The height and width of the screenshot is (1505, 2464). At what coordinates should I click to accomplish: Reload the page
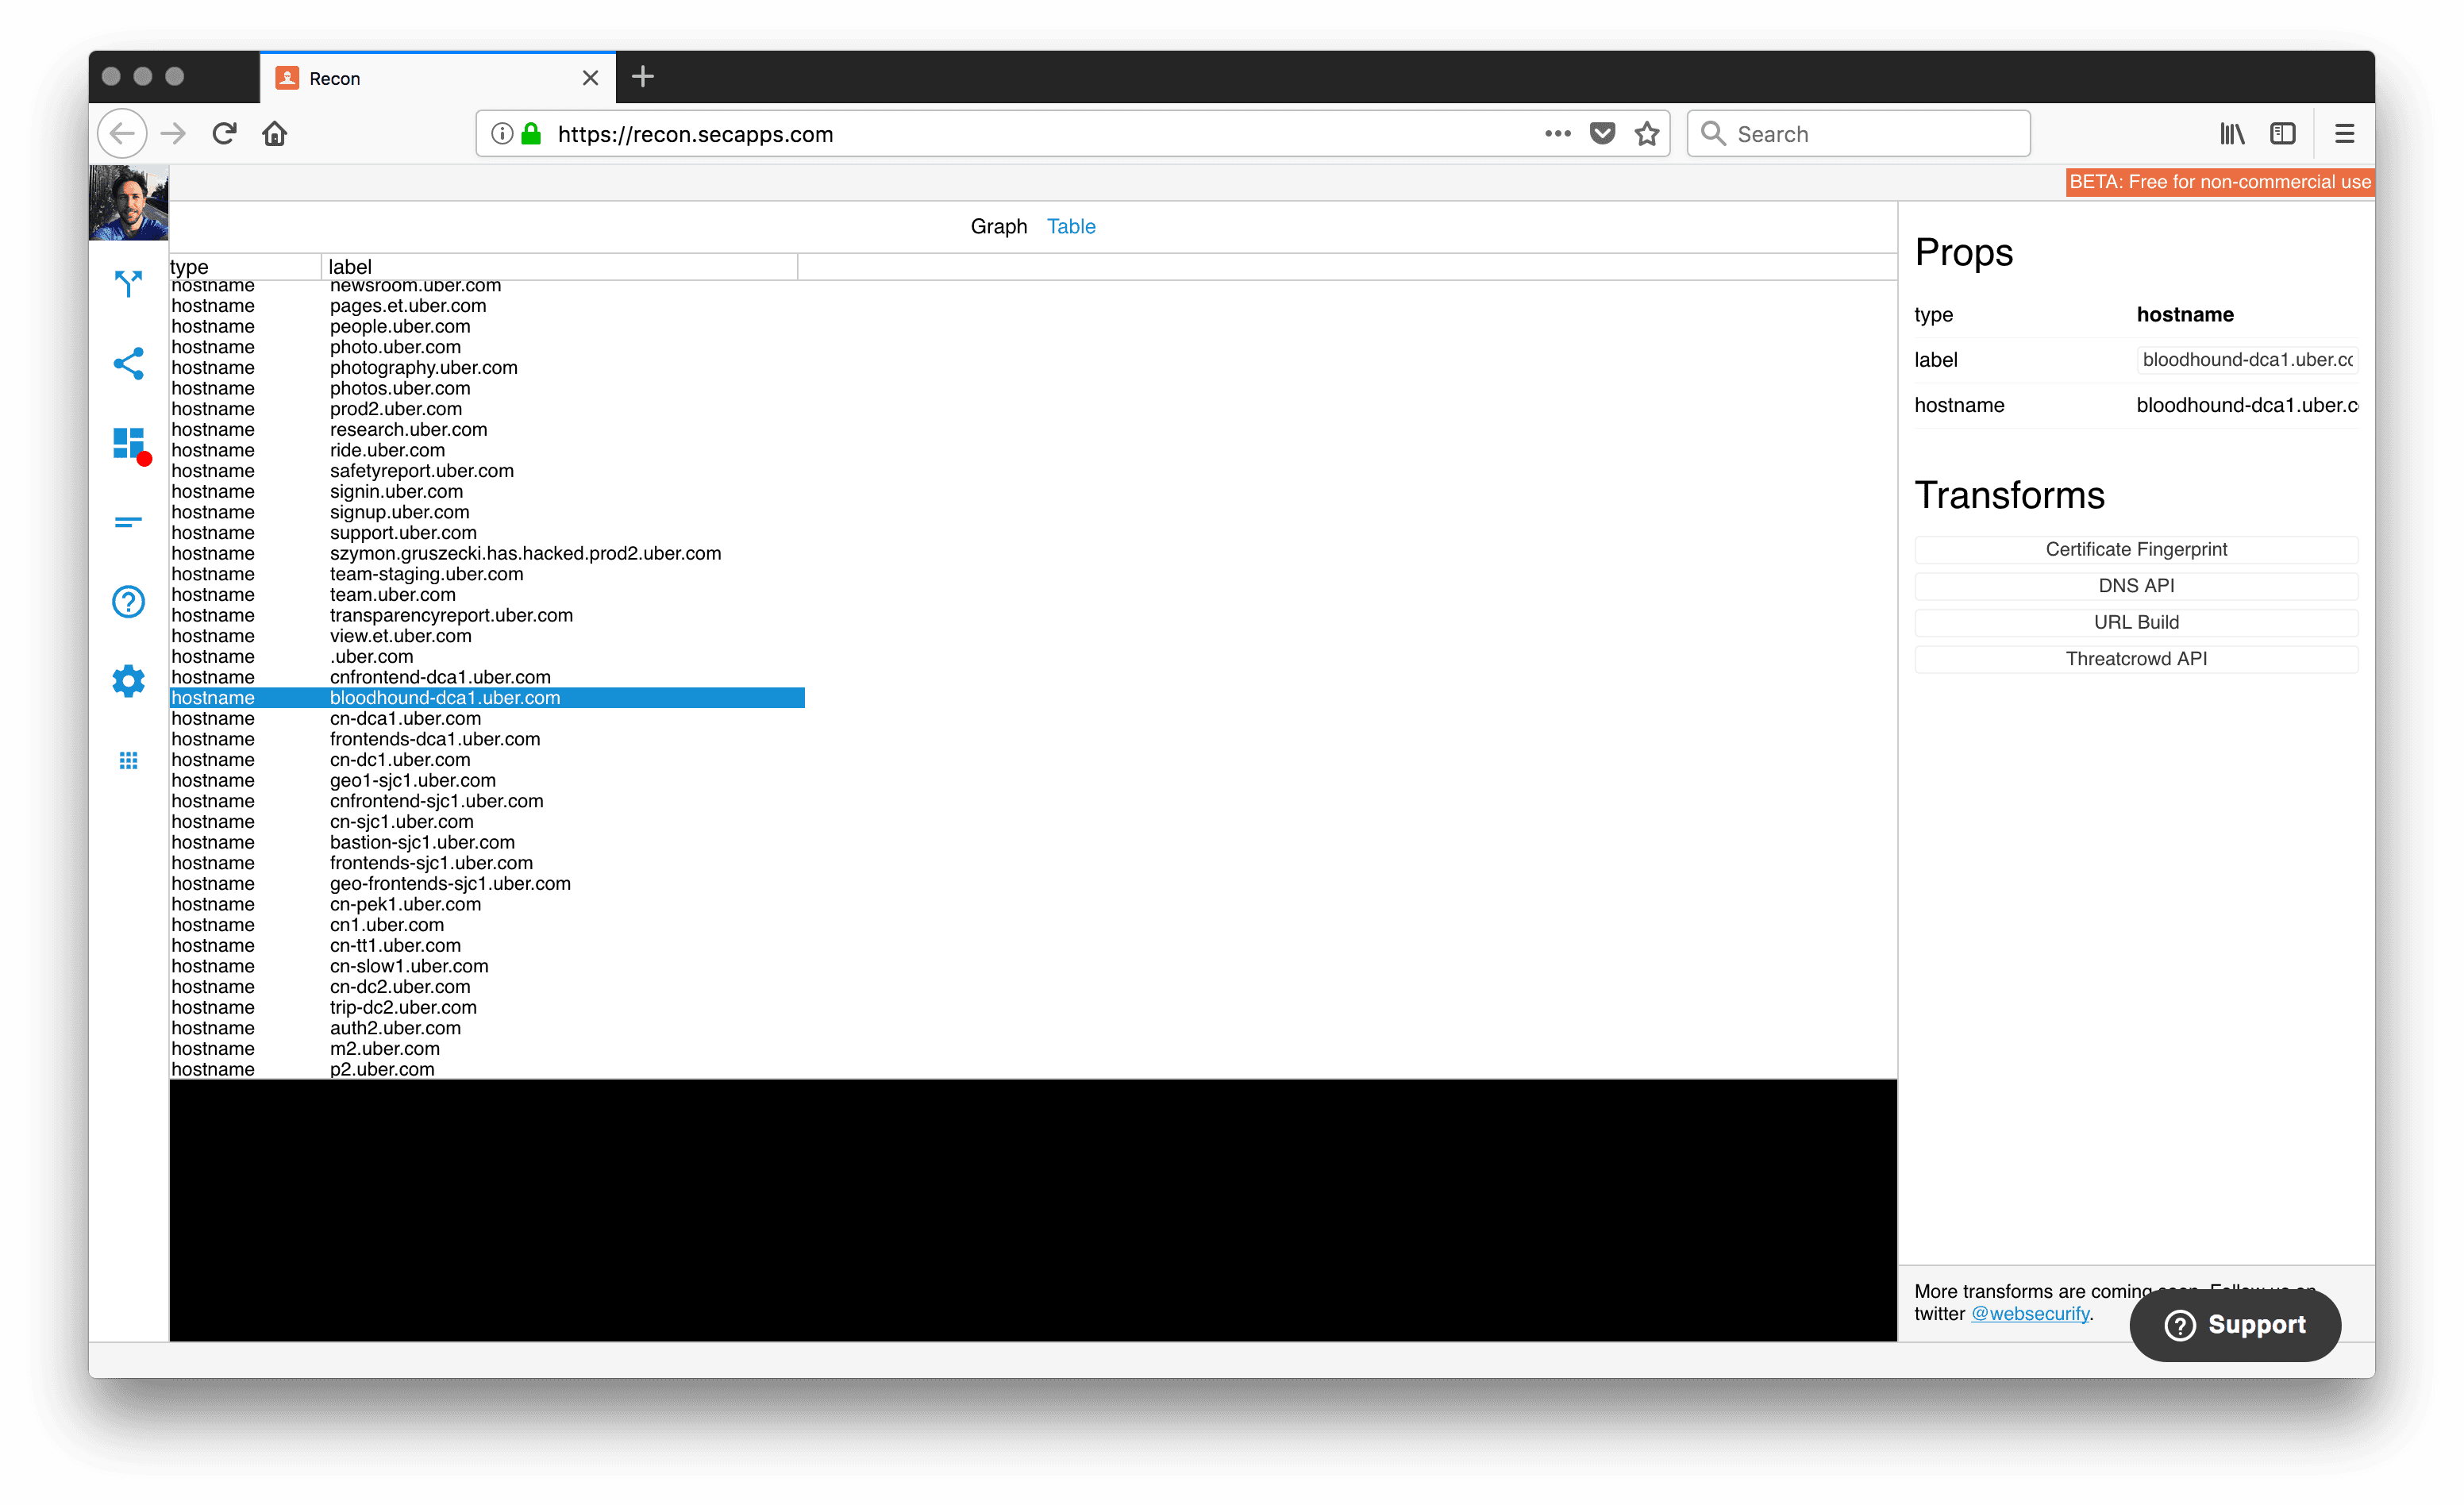[224, 134]
